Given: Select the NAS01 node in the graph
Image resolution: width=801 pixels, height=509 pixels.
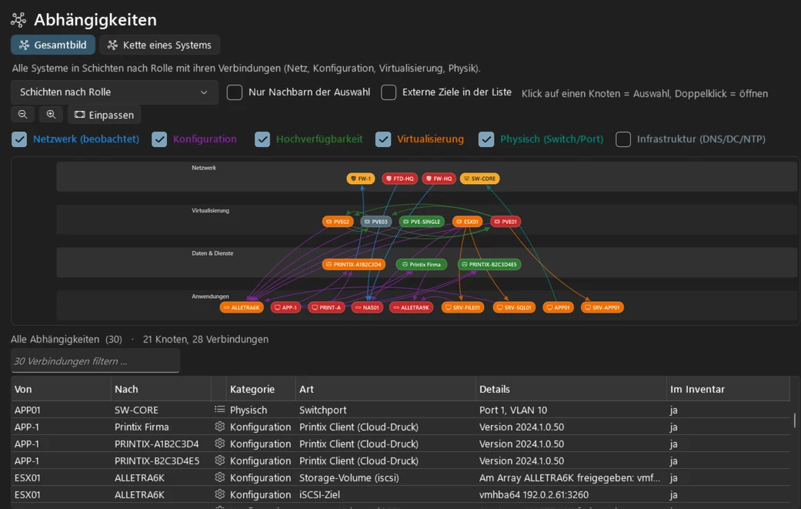Looking at the screenshot, I should pos(367,307).
